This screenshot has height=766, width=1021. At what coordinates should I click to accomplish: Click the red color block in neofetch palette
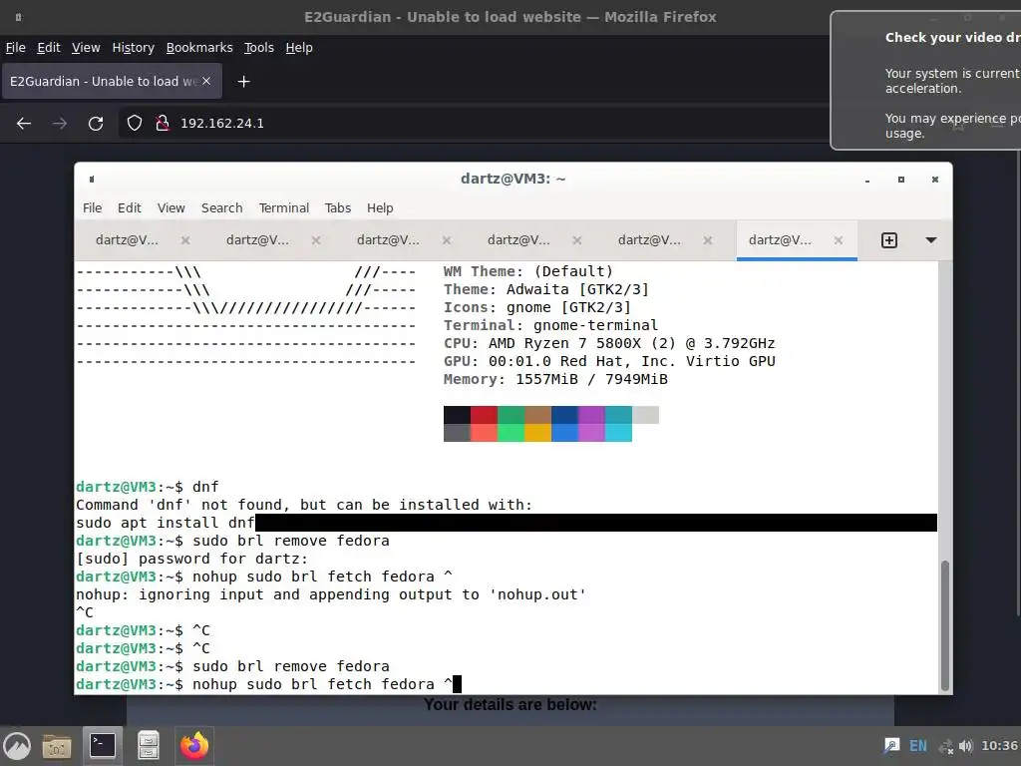click(x=484, y=415)
